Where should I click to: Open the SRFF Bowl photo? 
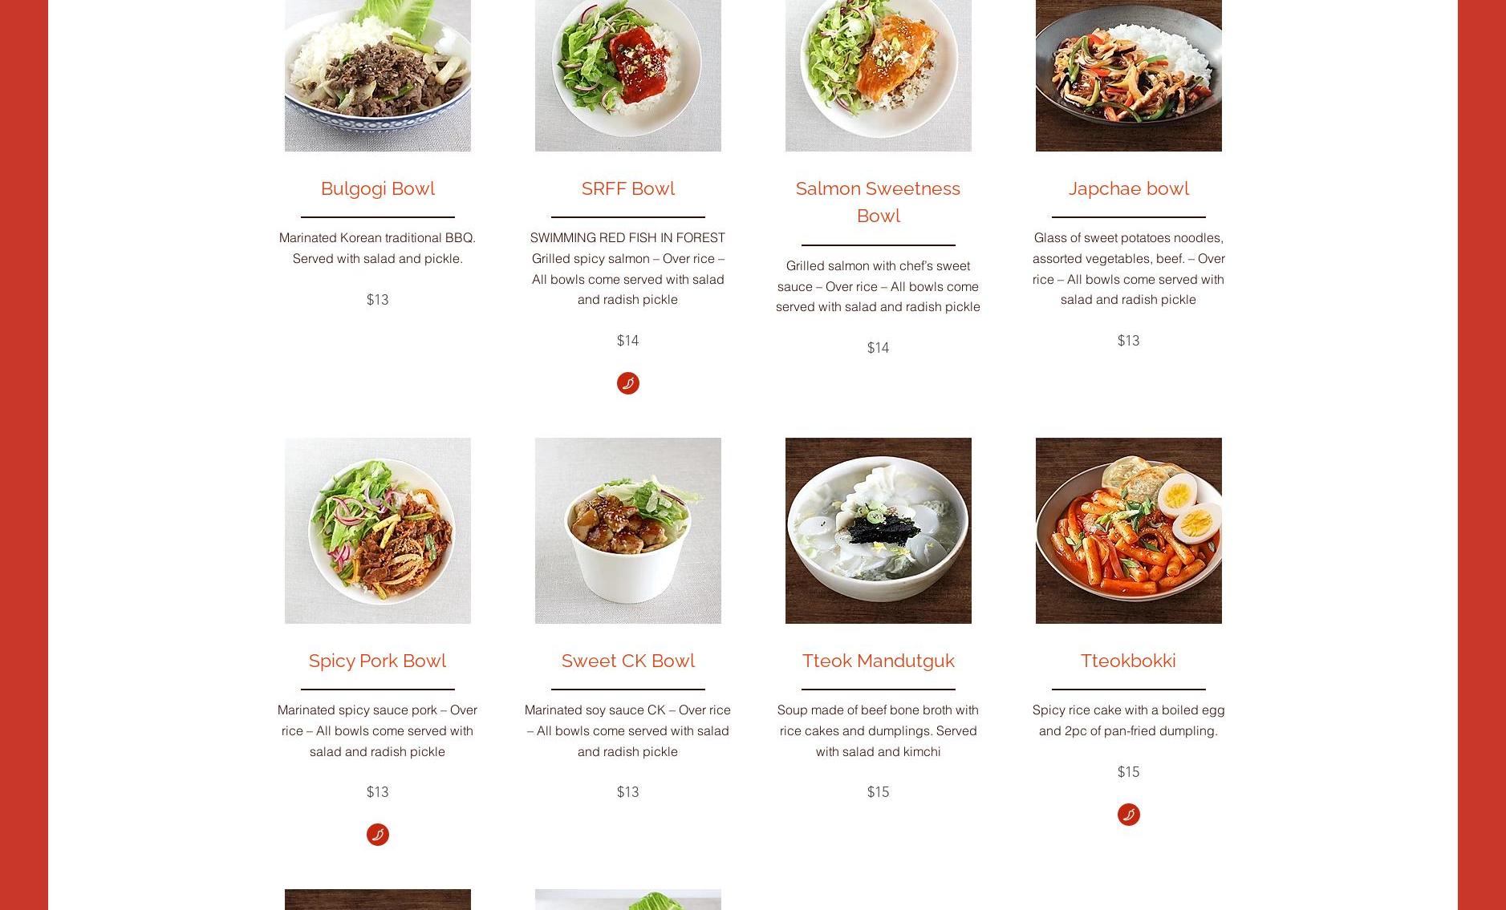click(x=627, y=75)
